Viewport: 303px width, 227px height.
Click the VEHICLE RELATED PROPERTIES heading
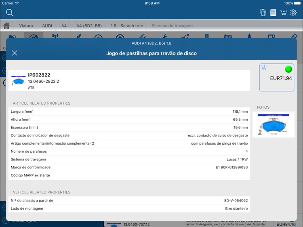pyautogui.click(x=42, y=192)
